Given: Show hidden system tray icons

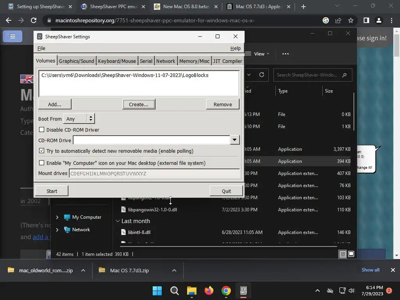Looking at the screenshot, I should [318, 291].
